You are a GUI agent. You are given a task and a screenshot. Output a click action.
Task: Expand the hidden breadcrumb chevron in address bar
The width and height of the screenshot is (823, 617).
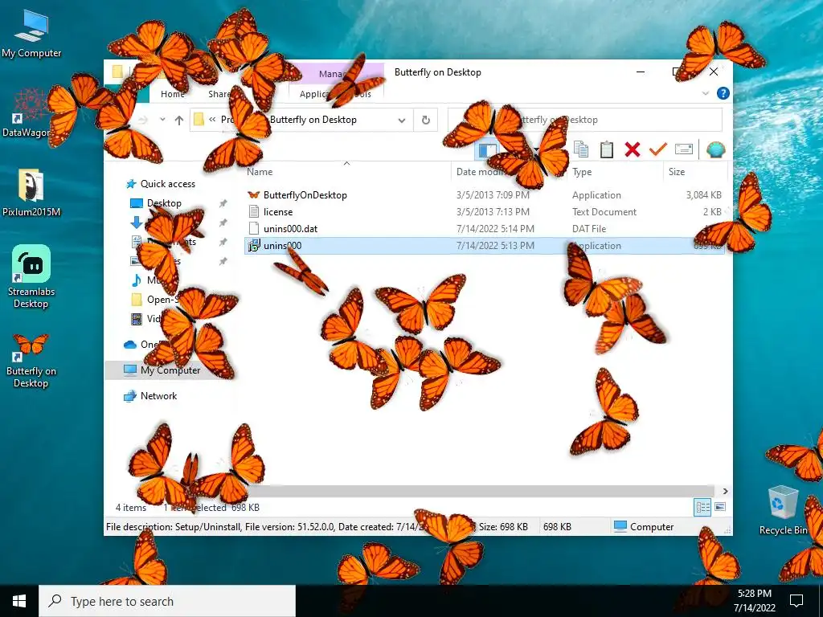coord(212,120)
